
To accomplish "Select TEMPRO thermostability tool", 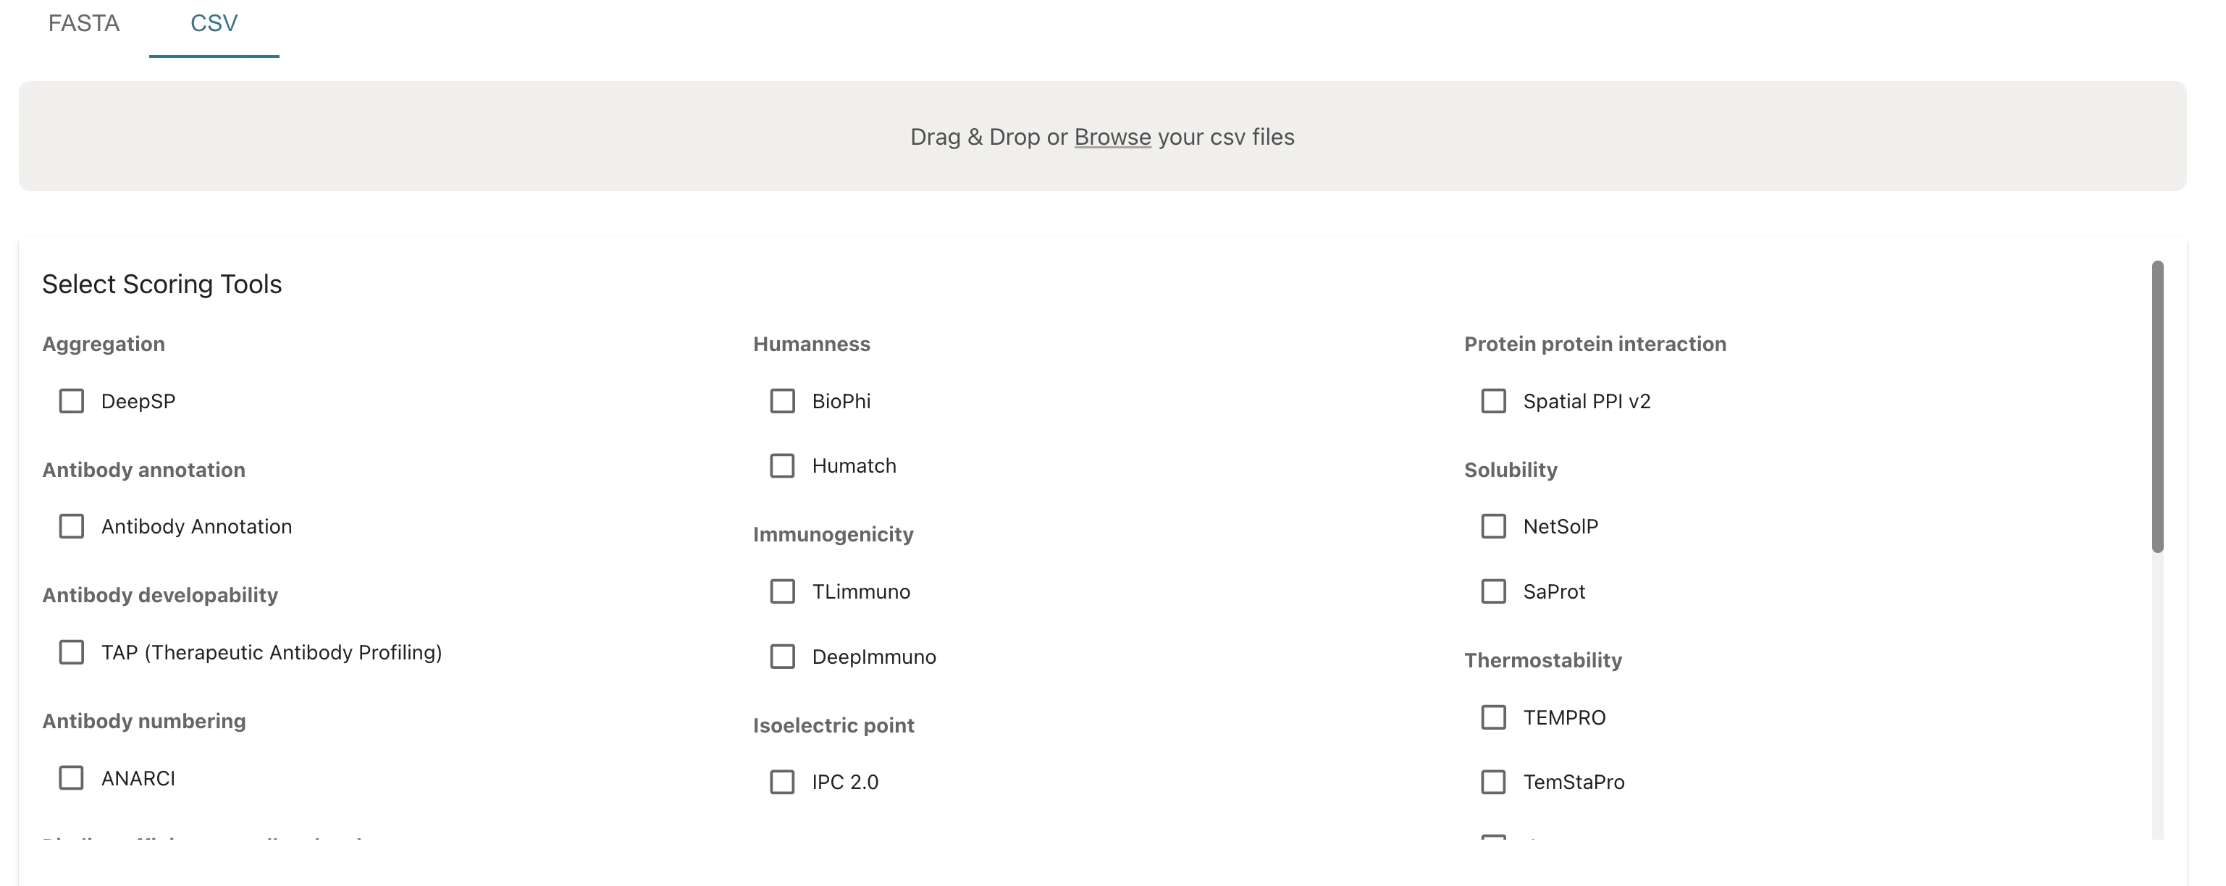I will pyautogui.click(x=1493, y=716).
